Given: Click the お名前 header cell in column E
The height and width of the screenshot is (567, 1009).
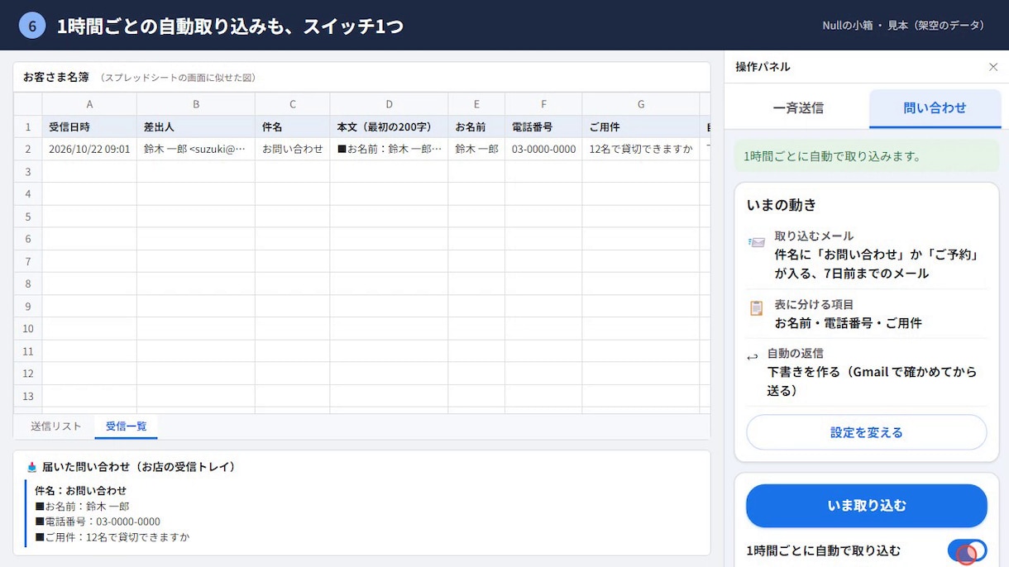Looking at the screenshot, I should (x=476, y=127).
